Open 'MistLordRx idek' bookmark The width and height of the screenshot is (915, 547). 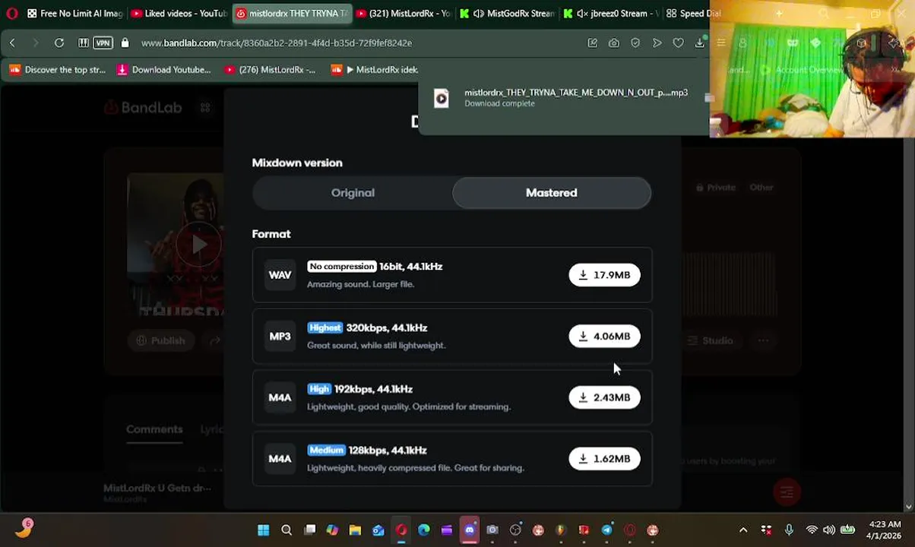pos(375,70)
